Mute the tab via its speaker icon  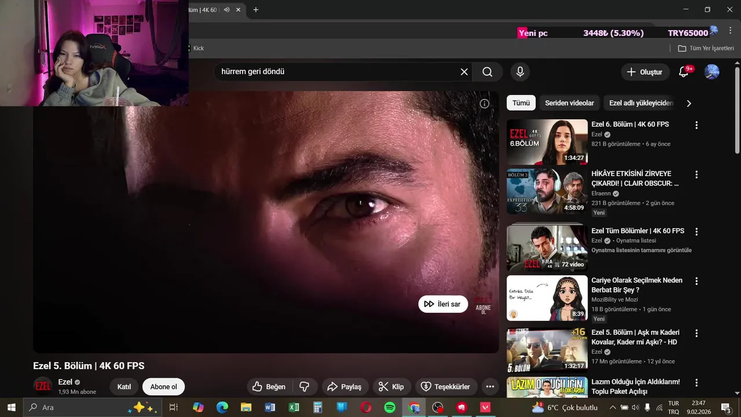(226, 10)
